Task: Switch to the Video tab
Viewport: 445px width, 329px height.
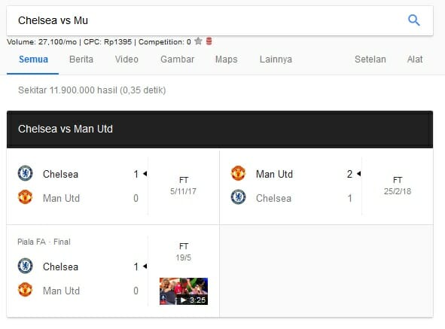Action: tap(126, 59)
